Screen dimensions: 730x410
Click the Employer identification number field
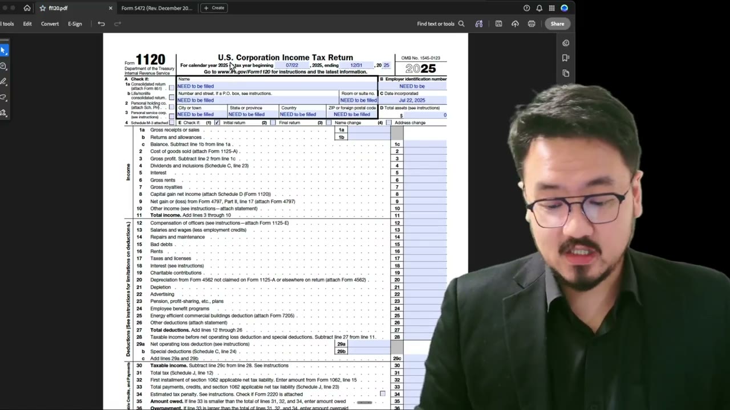[x=413, y=86]
